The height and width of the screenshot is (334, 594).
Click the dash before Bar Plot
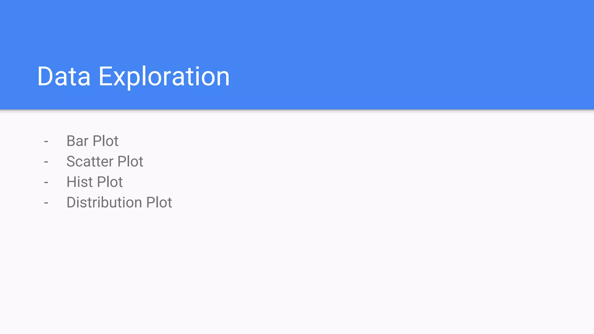[46, 142]
